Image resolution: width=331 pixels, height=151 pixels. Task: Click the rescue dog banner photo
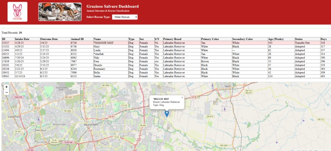pos(60,12)
